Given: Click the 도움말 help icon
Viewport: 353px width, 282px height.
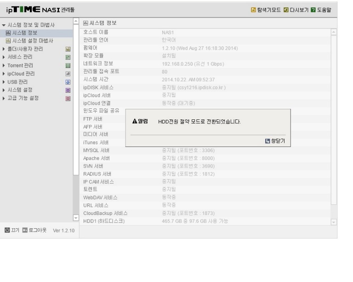Looking at the screenshot, I should point(313,10).
